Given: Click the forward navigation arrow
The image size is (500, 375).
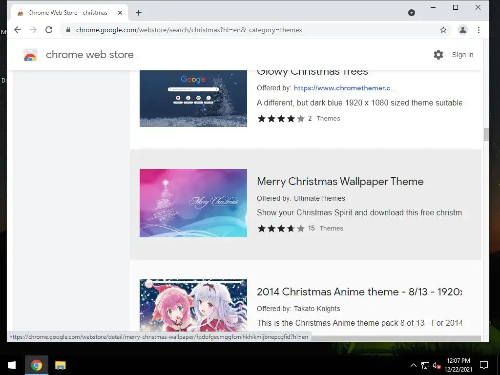Looking at the screenshot, I should tap(33, 30).
